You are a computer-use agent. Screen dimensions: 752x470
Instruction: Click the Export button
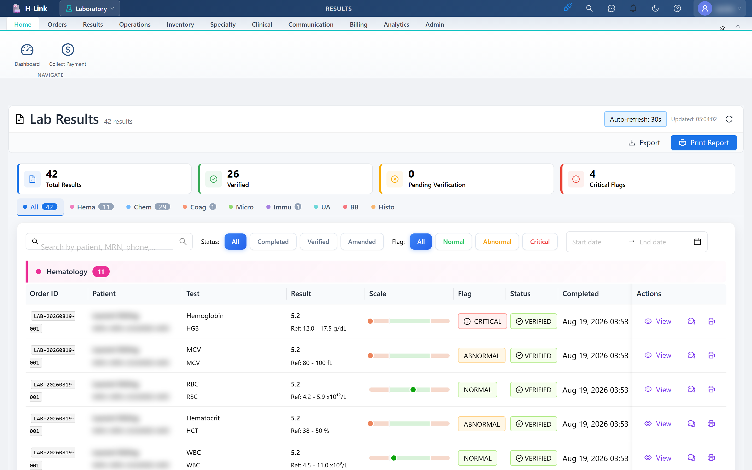point(644,143)
